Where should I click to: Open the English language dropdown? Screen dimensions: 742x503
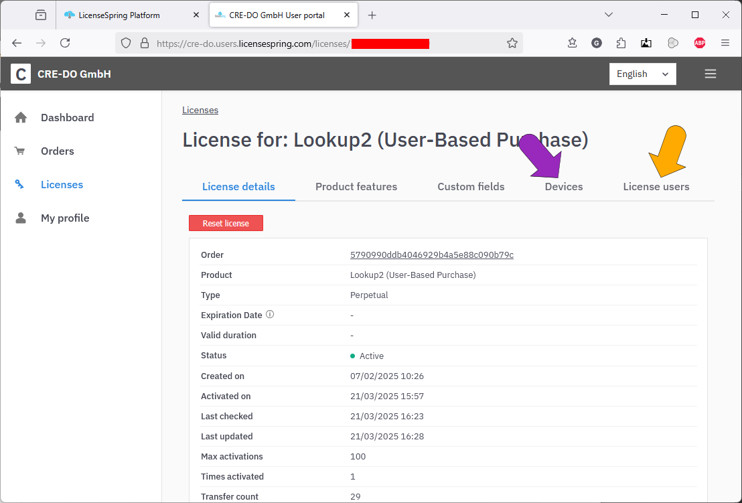642,74
